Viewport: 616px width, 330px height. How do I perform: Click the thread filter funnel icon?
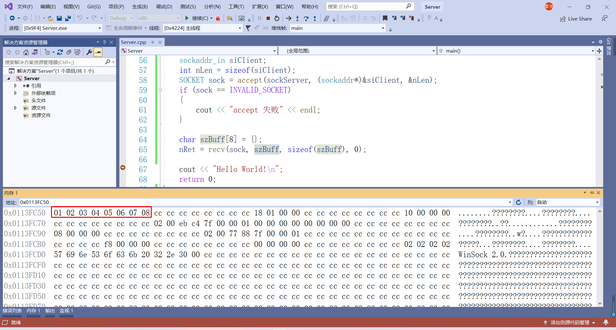tap(248, 28)
